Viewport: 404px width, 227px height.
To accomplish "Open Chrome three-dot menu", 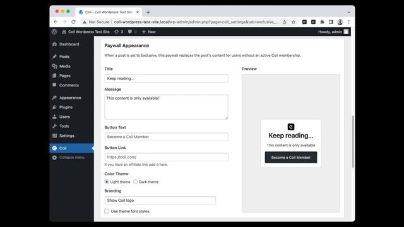I will point(349,22).
